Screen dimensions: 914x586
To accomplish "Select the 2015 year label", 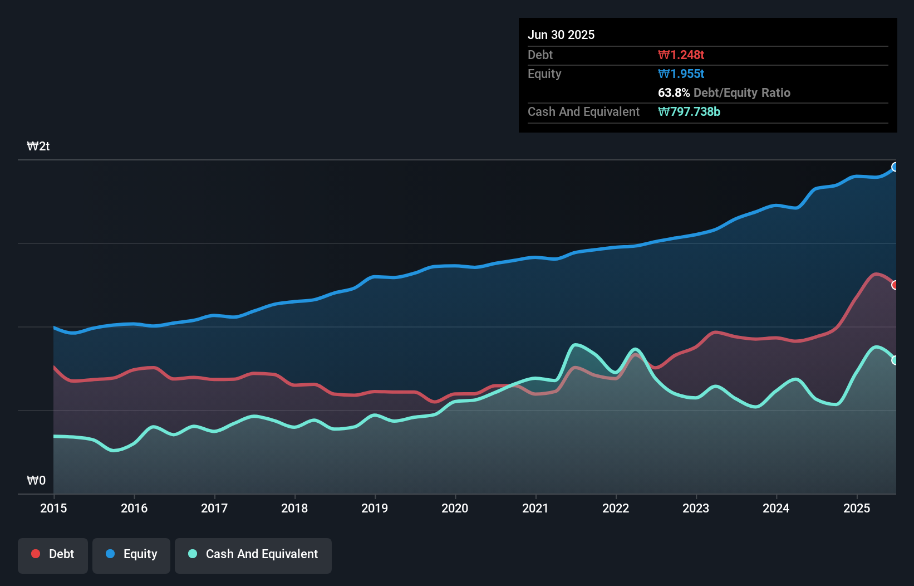I will click(53, 508).
